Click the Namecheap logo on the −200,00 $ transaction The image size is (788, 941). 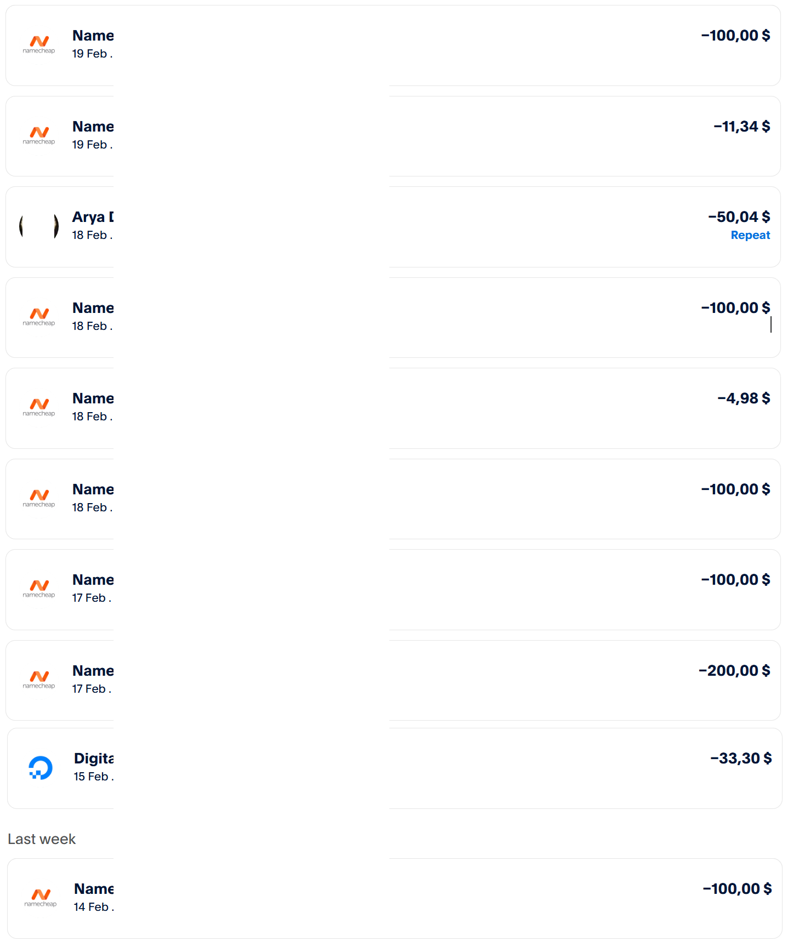tap(39, 679)
